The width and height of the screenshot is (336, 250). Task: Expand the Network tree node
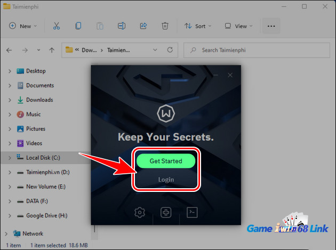(x=6, y=233)
